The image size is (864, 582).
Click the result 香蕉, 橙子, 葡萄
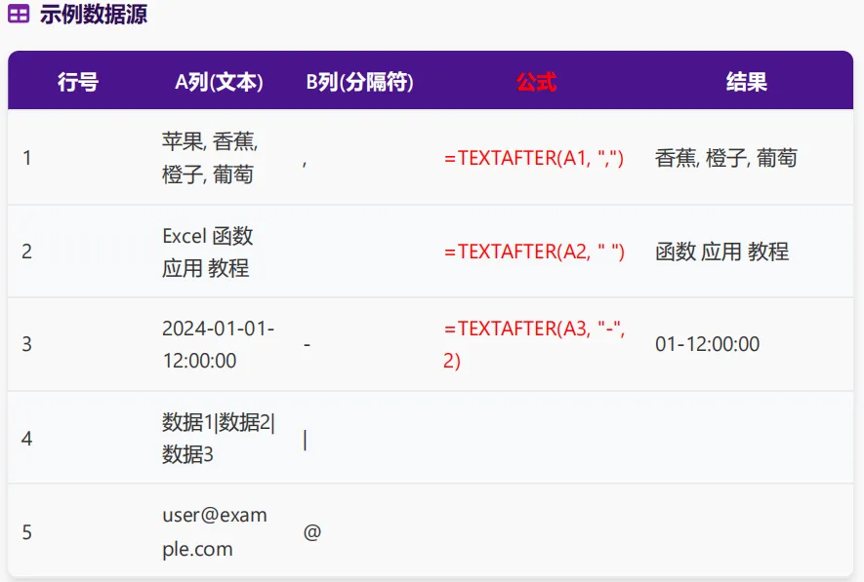pos(726,158)
